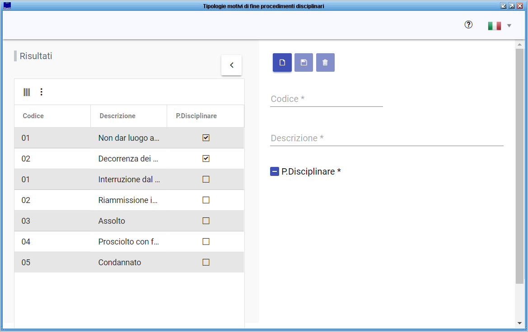Sort by the Descrizione column header

click(117, 116)
